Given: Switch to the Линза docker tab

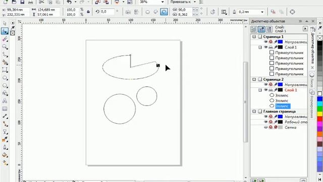Looking at the screenshot, I should coord(312,80).
